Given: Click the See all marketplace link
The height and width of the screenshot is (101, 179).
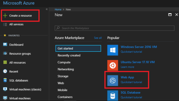Looking at the screenshot, I should (98, 38).
